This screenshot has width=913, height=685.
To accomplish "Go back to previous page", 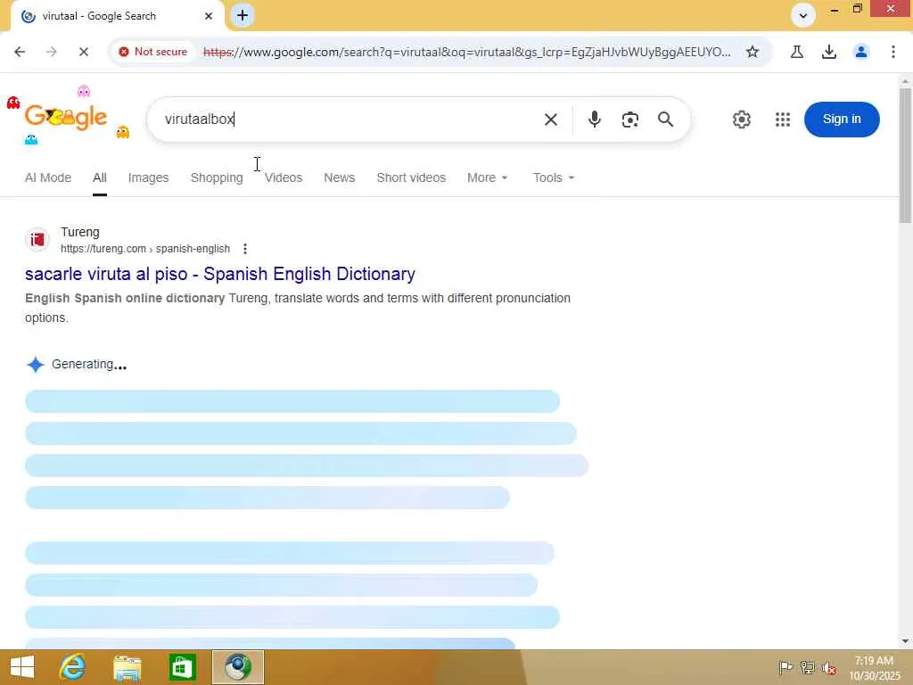I will [20, 52].
